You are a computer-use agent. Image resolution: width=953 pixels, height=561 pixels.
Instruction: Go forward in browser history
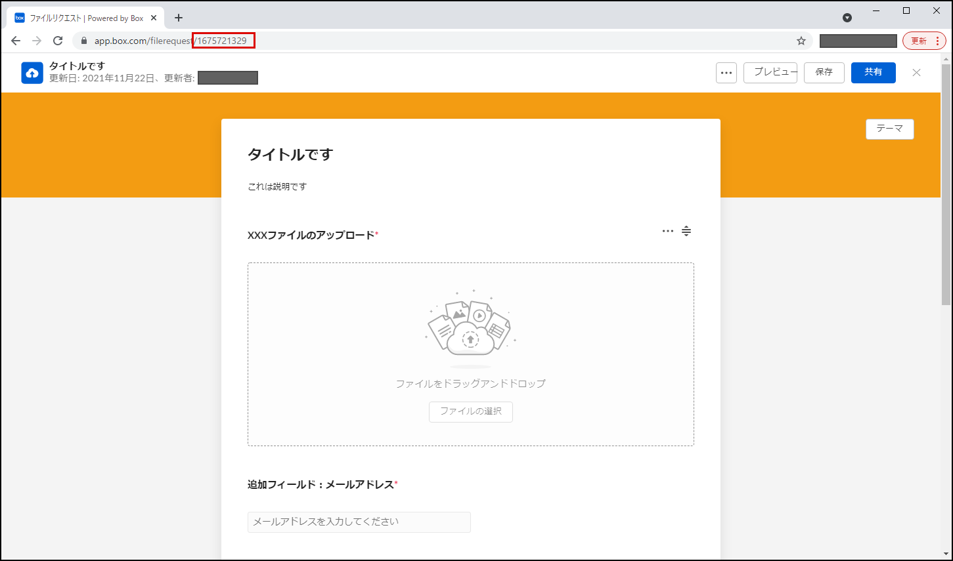coord(37,41)
